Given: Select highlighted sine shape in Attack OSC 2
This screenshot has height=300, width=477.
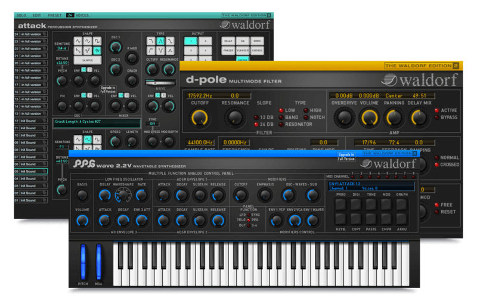Looking at the screenshot, I should [x=88, y=140].
